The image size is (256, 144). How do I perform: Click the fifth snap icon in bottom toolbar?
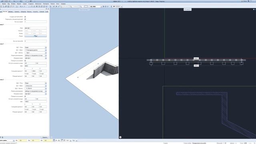[x=64, y=140]
